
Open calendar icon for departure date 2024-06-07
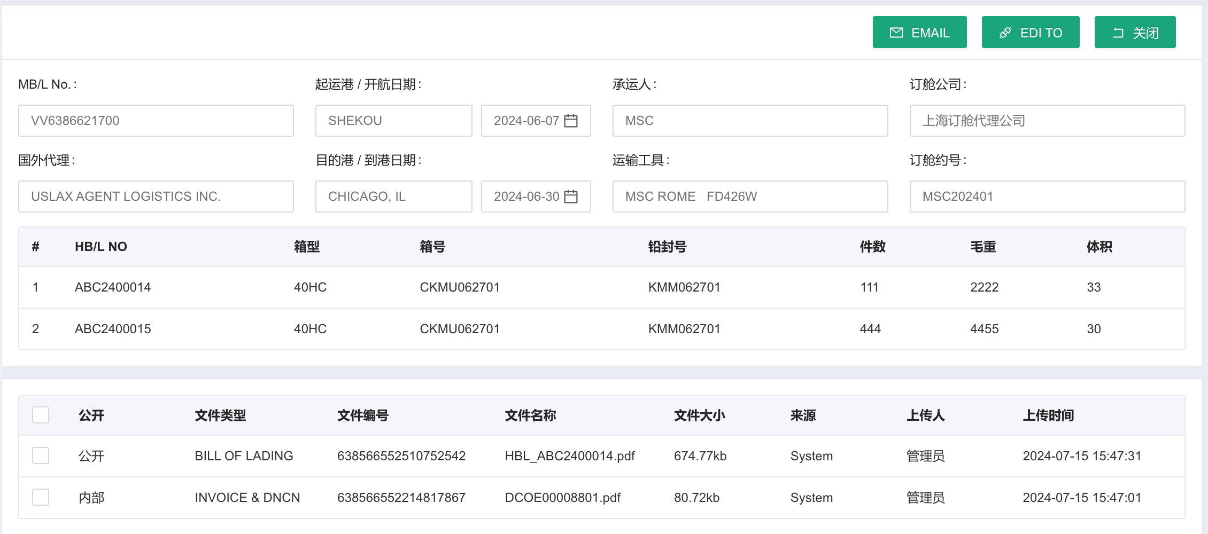coord(571,121)
